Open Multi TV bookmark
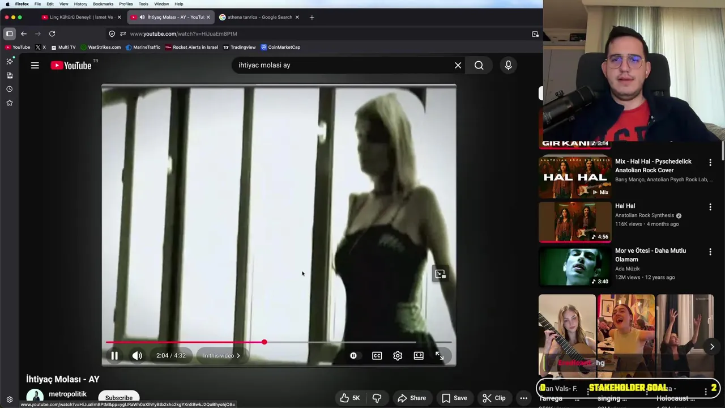This screenshot has width=725, height=408. tap(63, 48)
